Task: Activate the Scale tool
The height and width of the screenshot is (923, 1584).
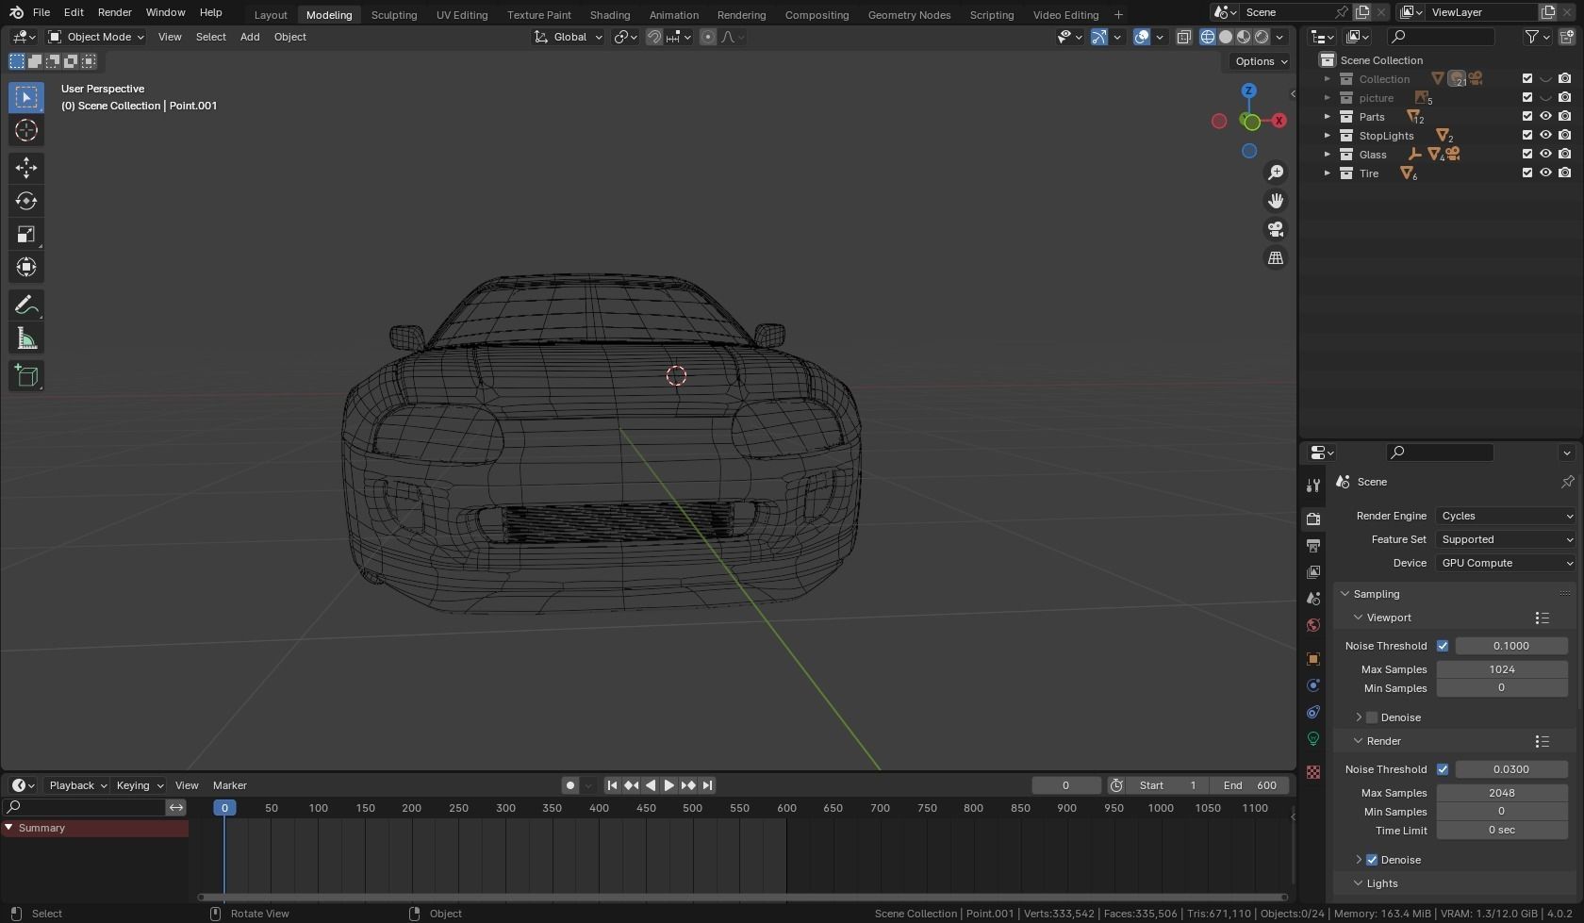Action: (26, 234)
